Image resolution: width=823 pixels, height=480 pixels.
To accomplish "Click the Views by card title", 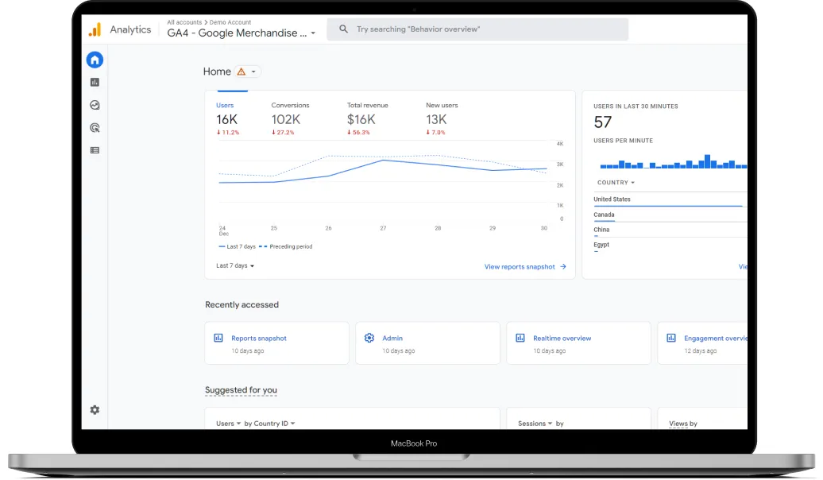I will tap(683, 424).
